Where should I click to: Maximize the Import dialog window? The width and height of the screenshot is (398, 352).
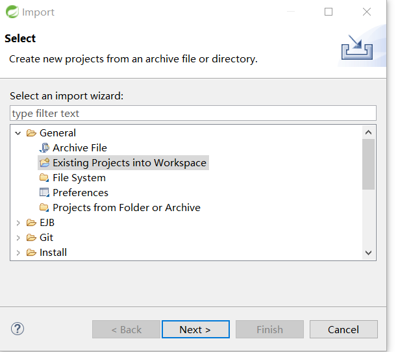pos(329,12)
